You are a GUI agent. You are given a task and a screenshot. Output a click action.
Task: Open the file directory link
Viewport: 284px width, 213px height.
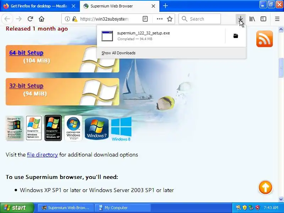click(x=42, y=155)
